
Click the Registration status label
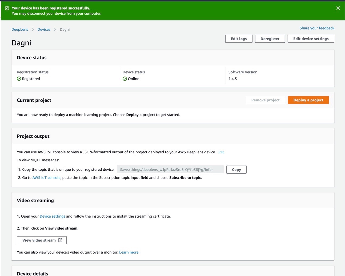tap(33, 72)
